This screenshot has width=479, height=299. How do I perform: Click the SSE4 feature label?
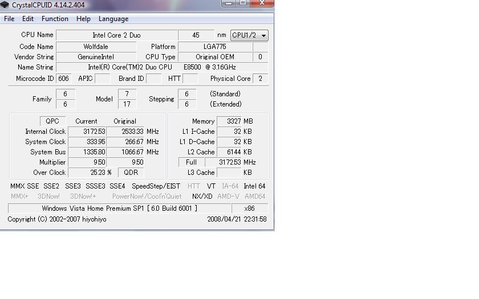coord(117,186)
